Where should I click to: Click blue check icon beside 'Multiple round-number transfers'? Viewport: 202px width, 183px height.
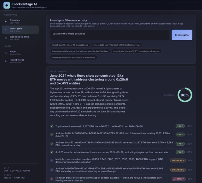pyautogui.click(x=52, y=161)
